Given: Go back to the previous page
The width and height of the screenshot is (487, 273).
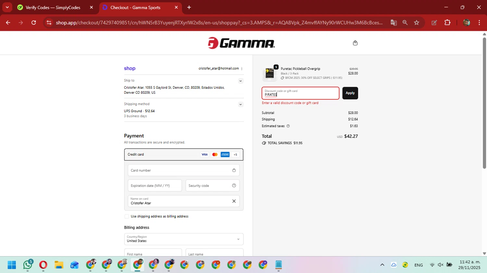Looking at the screenshot, I should pyautogui.click(x=8, y=23).
